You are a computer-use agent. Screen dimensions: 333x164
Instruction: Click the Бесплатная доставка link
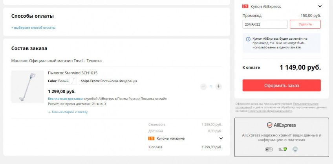(65, 99)
